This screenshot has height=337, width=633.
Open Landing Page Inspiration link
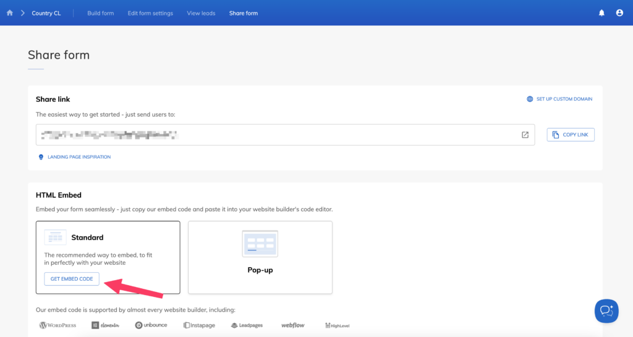[74, 157]
